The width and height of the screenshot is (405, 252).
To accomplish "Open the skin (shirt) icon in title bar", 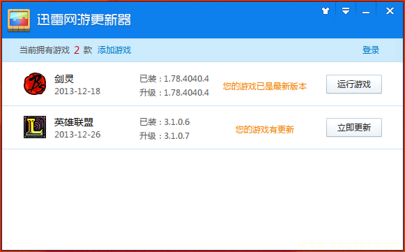I will click(x=326, y=11).
